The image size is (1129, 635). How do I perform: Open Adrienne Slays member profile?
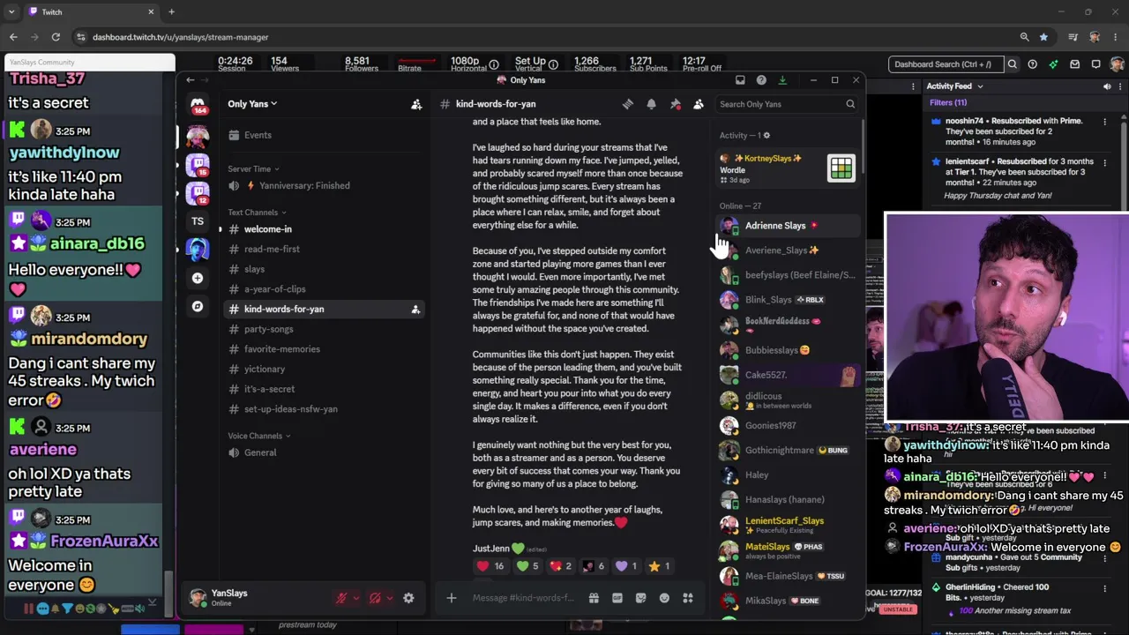pos(787,226)
